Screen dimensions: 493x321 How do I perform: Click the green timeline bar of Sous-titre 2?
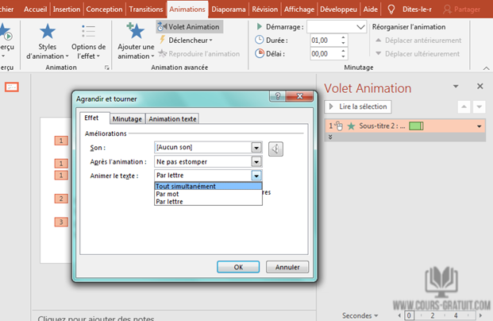(x=417, y=126)
